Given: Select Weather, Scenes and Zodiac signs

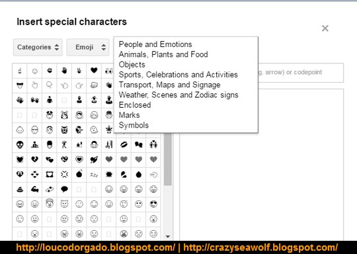Looking at the screenshot, I should click(178, 95).
